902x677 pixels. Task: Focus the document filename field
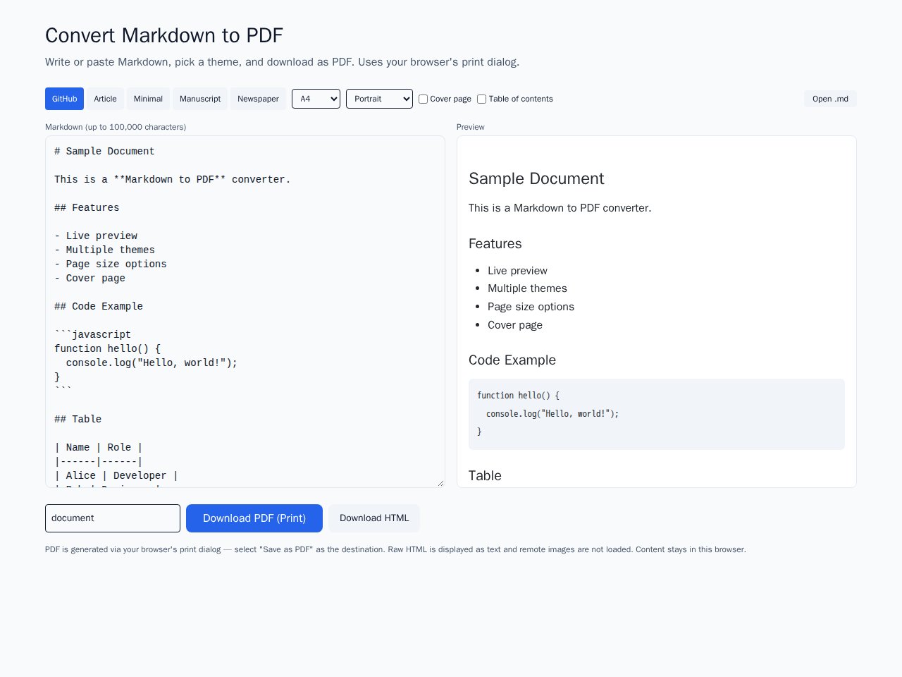click(x=113, y=518)
